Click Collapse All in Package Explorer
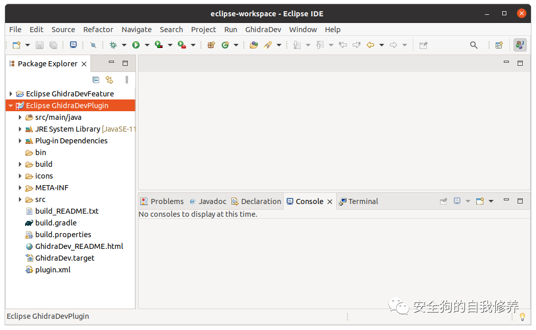The height and width of the screenshot is (330, 536). [96, 80]
